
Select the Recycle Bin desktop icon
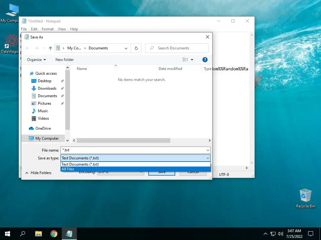click(x=305, y=198)
